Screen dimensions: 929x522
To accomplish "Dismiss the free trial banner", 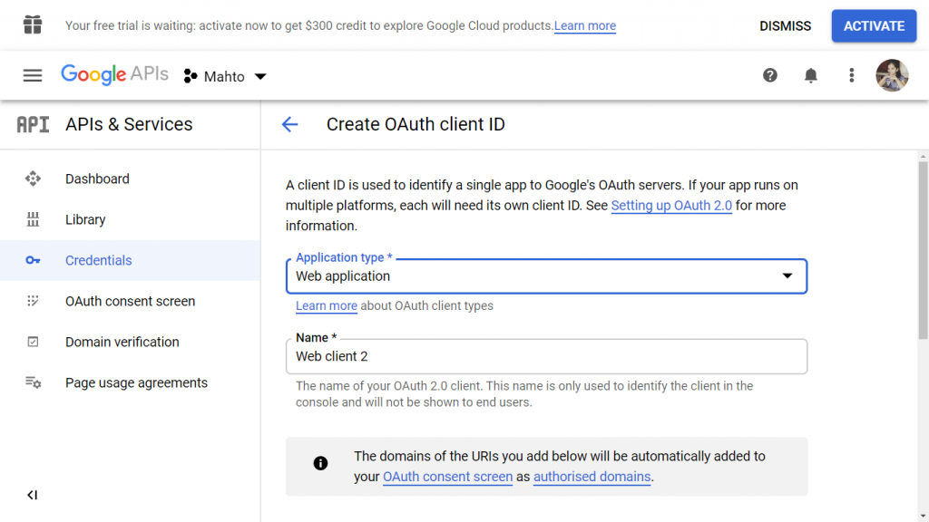I will point(785,26).
